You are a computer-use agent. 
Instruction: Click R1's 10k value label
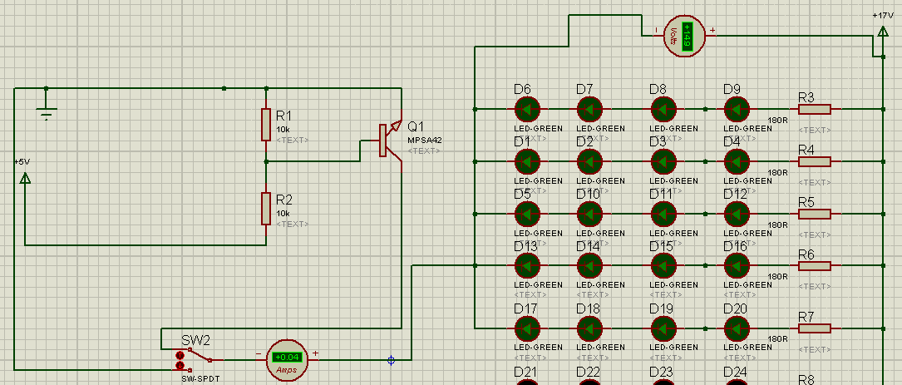tap(283, 130)
